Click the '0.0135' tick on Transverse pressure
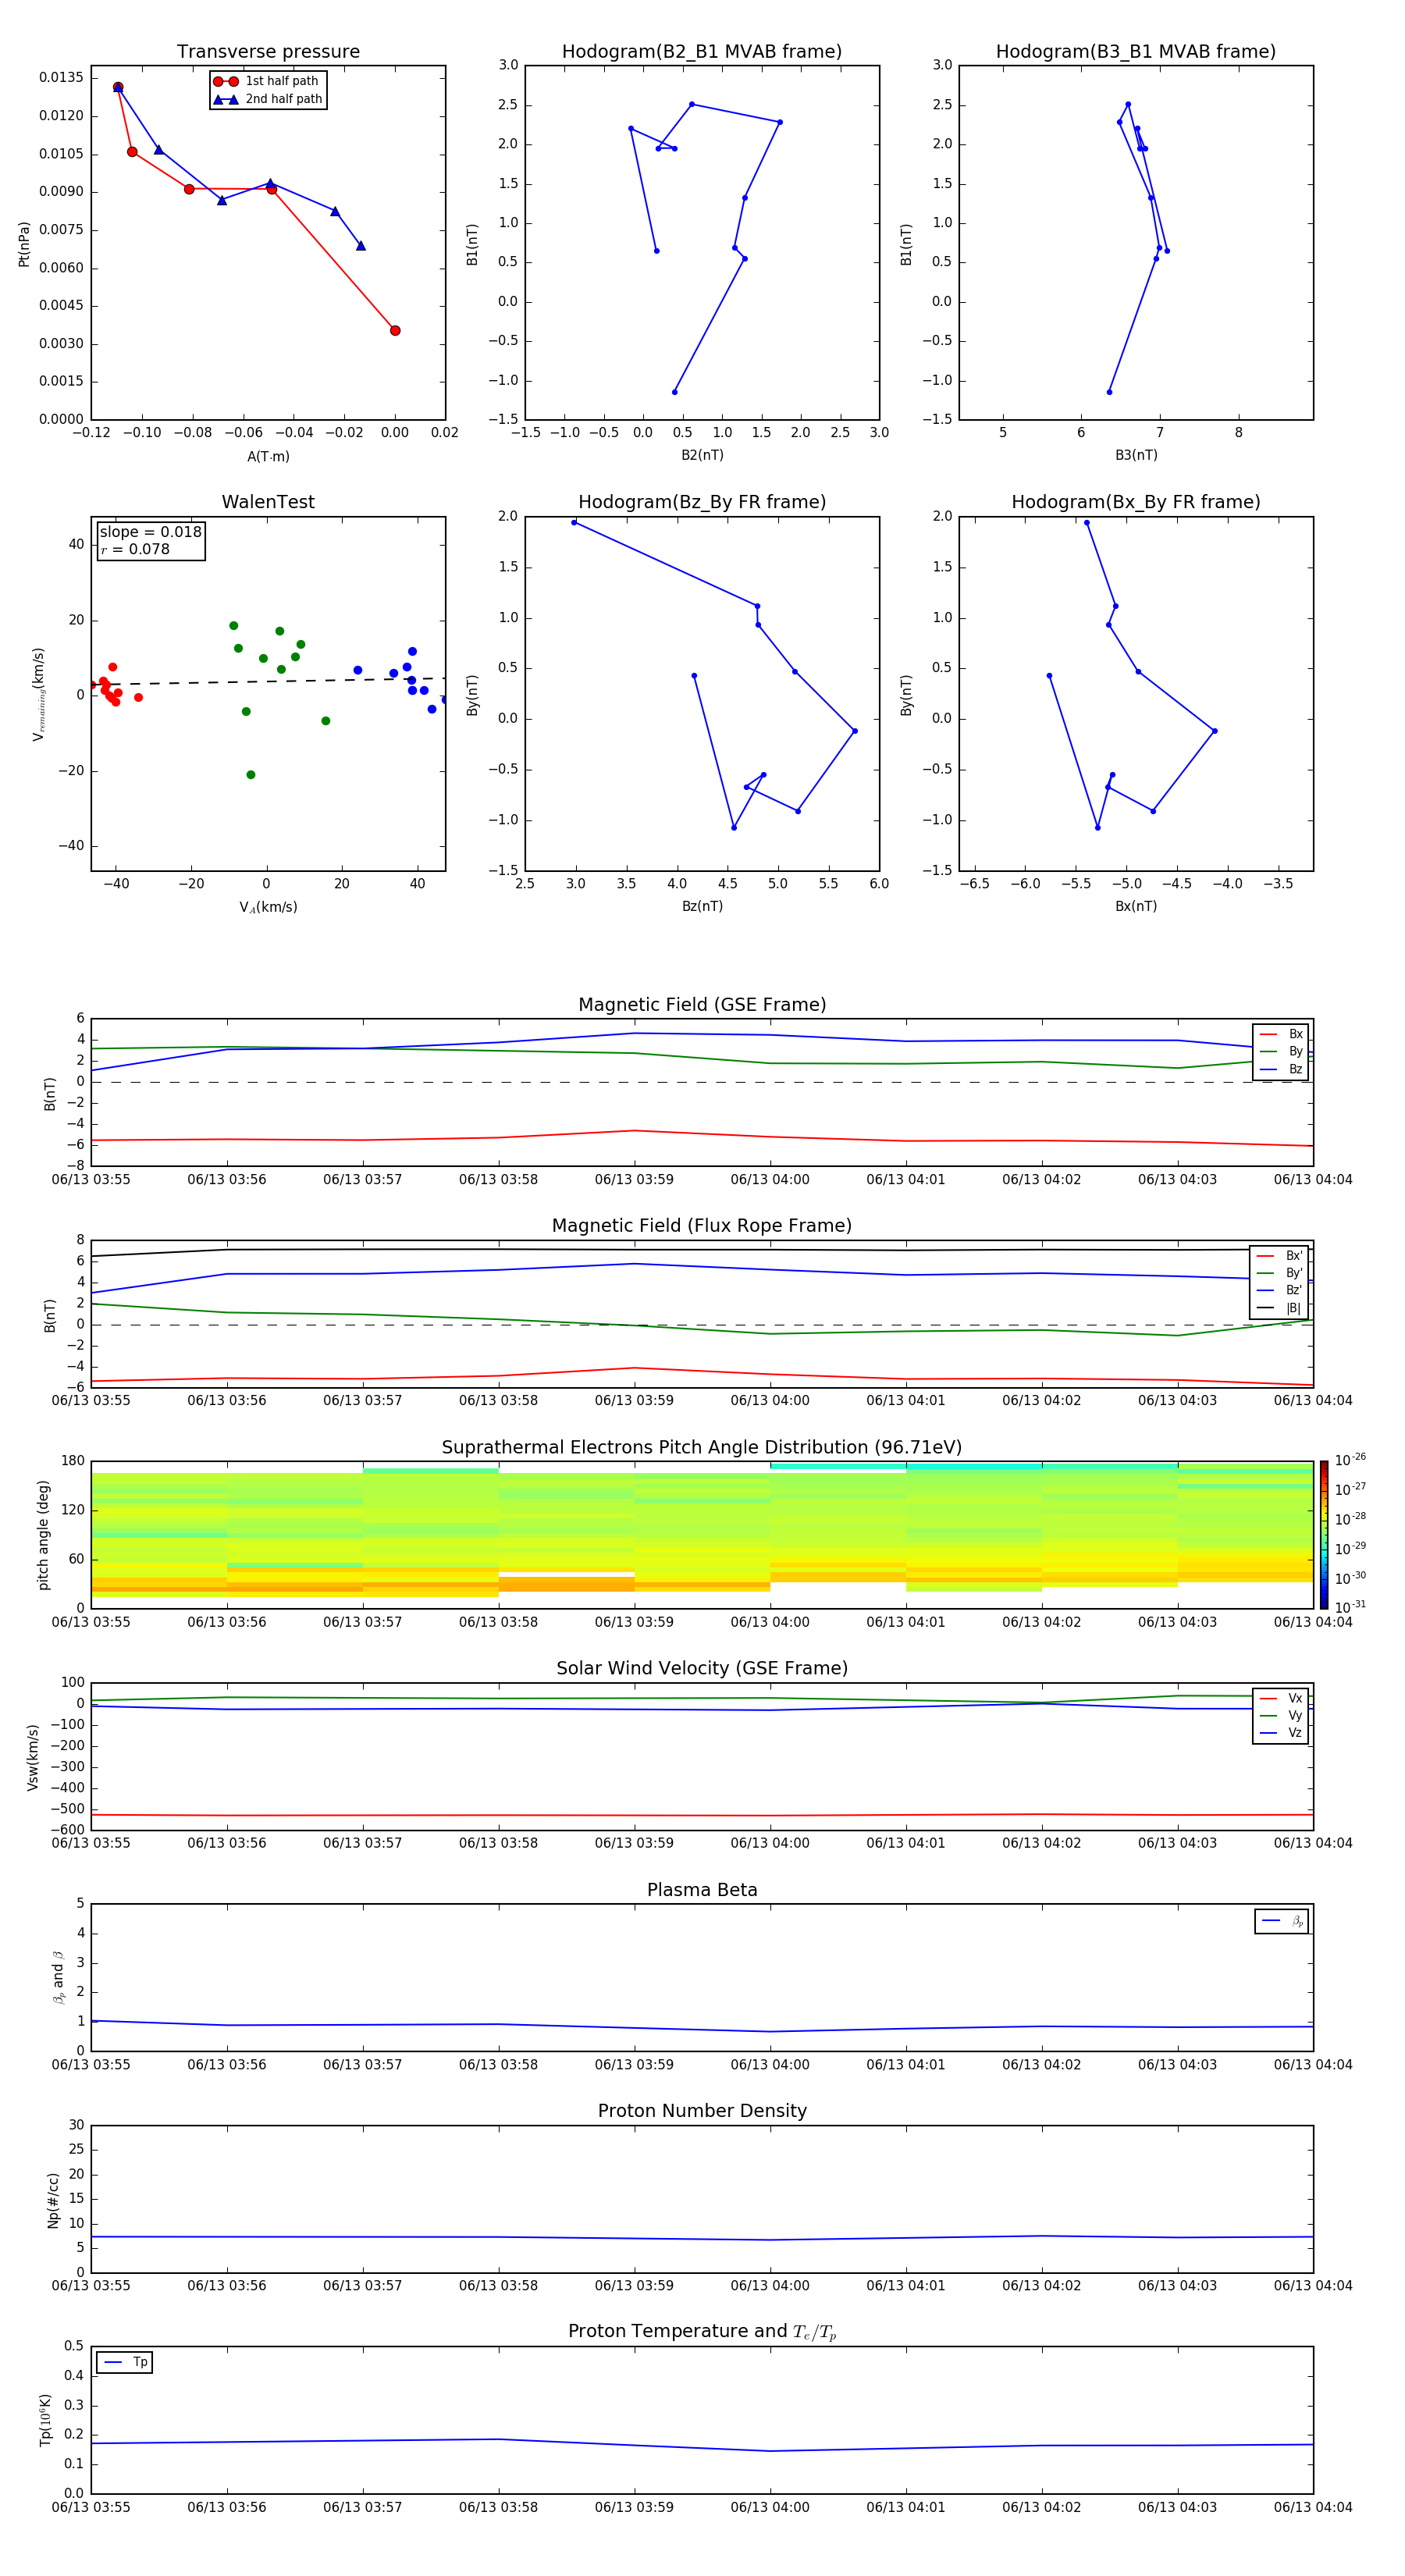 62,78
